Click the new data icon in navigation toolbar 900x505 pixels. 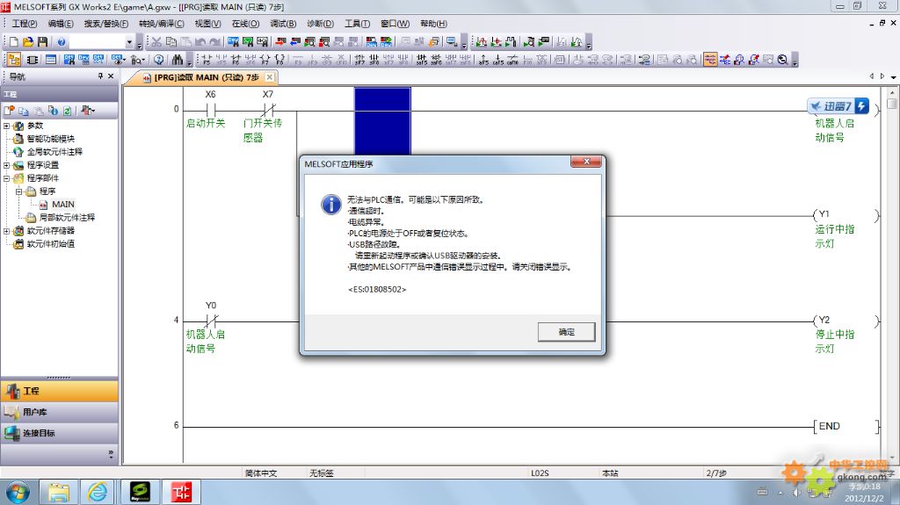click(9, 111)
